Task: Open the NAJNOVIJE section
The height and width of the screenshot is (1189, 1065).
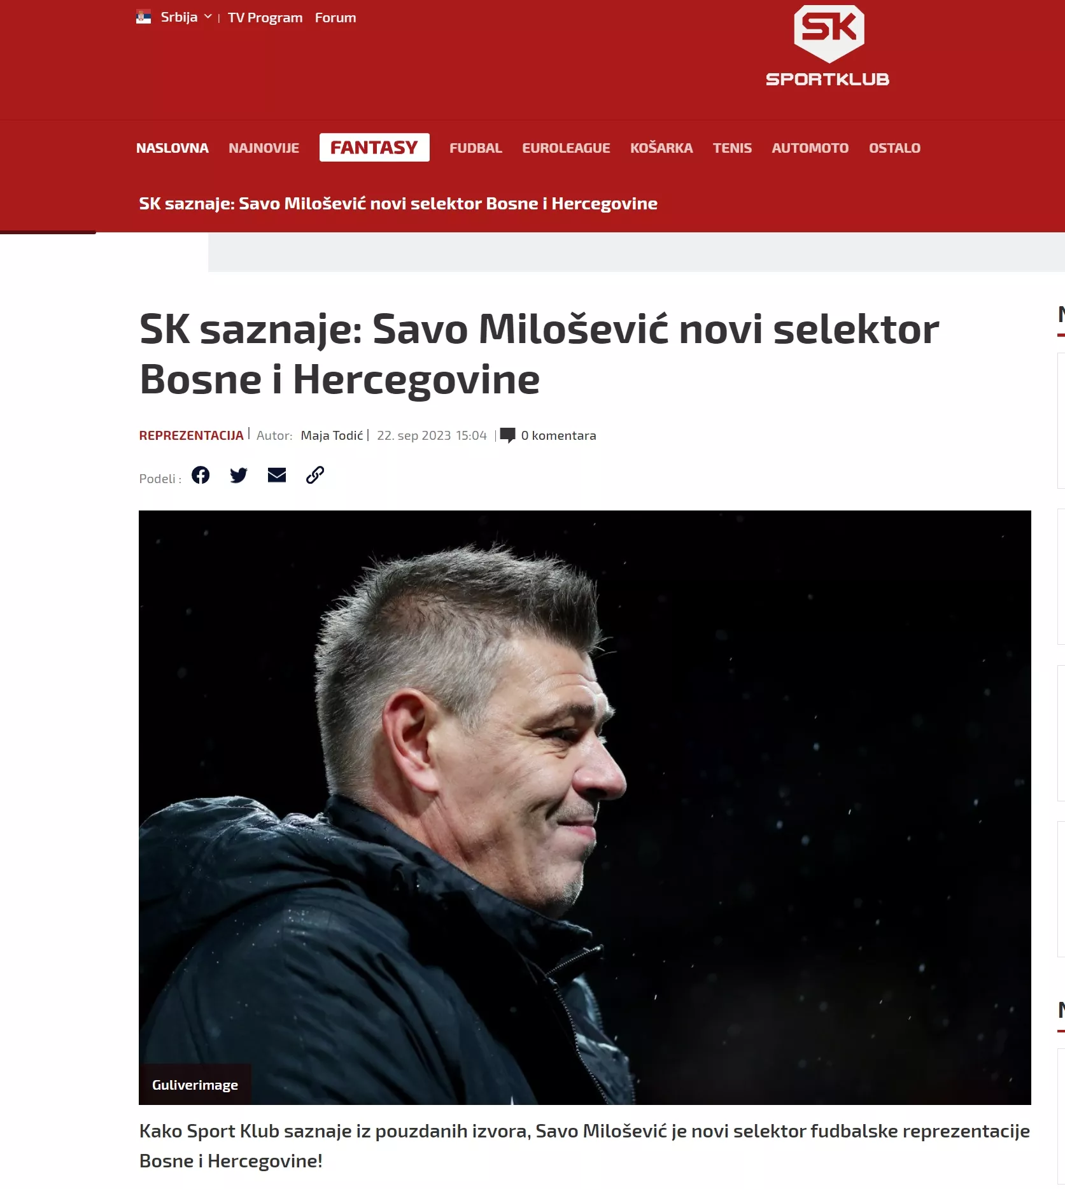Action: click(264, 148)
